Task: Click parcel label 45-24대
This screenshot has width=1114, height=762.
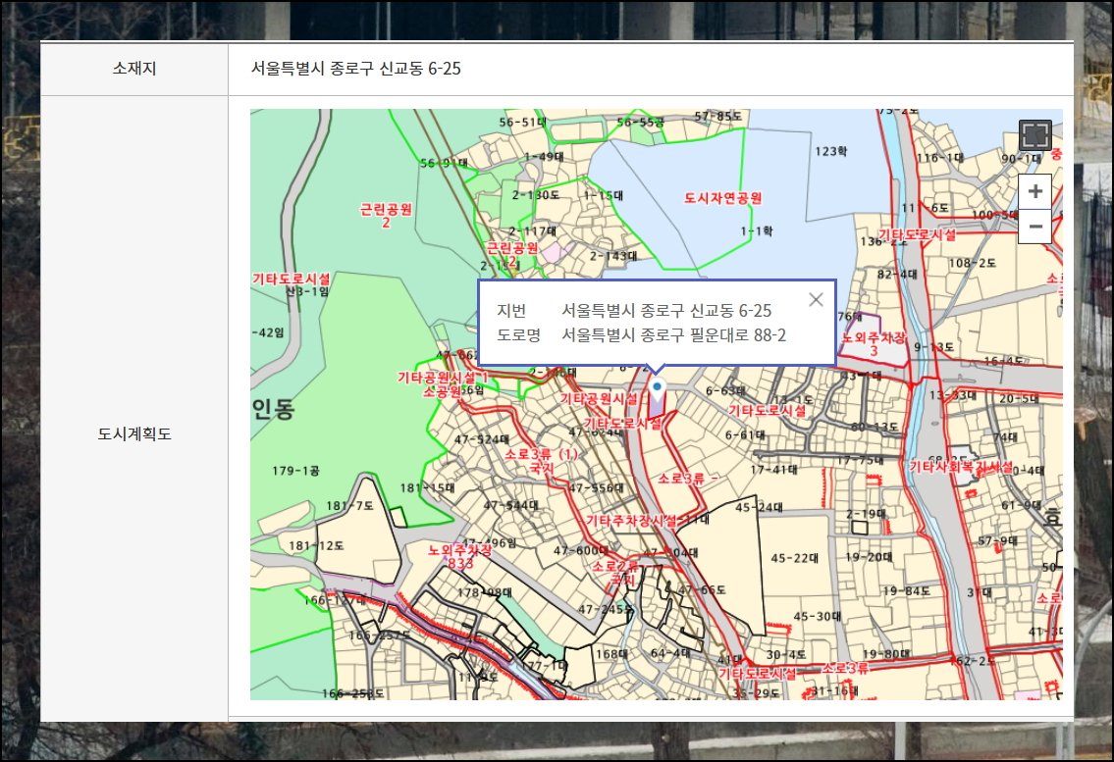Action: (759, 507)
